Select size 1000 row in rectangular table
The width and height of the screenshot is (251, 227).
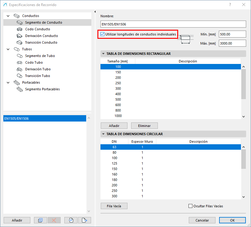[x=171, y=116]
